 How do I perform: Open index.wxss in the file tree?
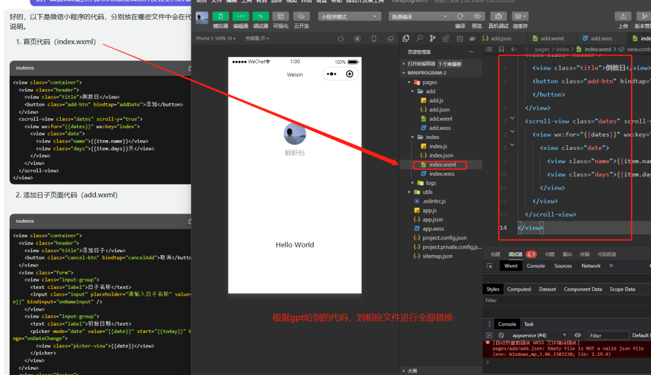[x=441, y=174]
